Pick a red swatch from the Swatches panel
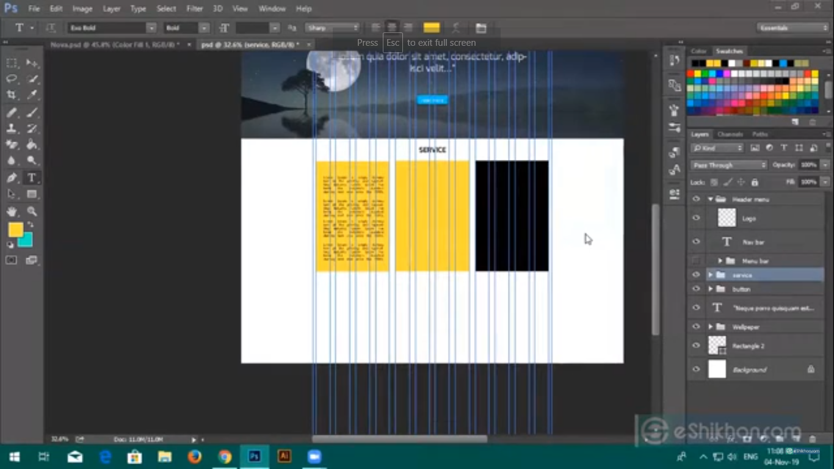This screenshot has width=834, height=469. tap(691, 73)
